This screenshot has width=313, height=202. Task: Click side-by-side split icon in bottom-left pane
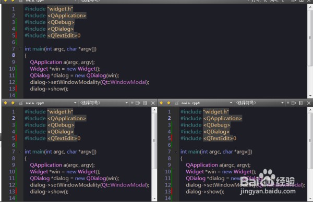(x=145, y=103)
